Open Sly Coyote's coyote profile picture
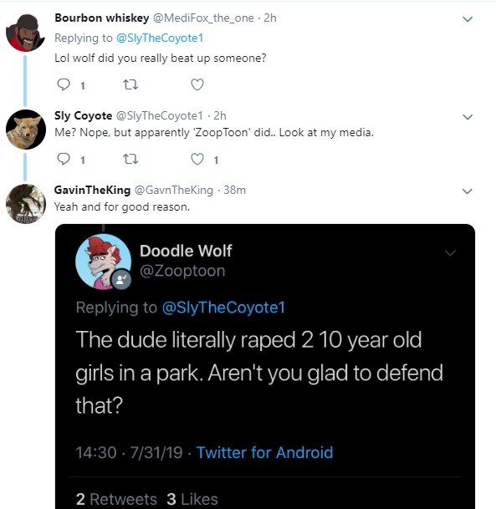 (26, 130)
